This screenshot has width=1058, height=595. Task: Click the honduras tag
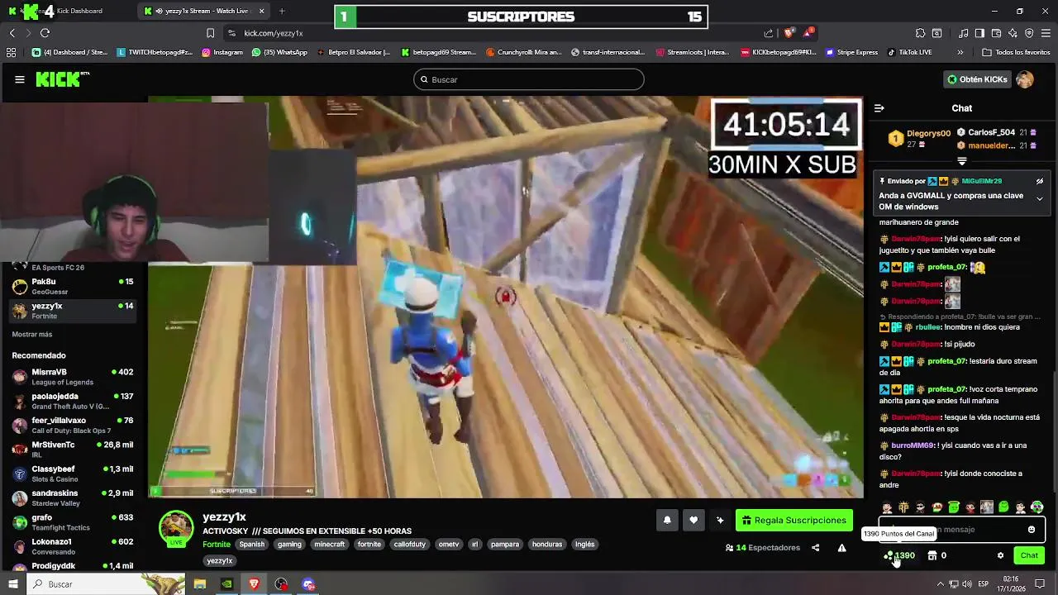point(546,545)
